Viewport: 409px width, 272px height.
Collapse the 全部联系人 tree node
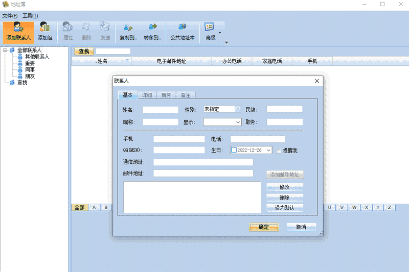(5, 50)
